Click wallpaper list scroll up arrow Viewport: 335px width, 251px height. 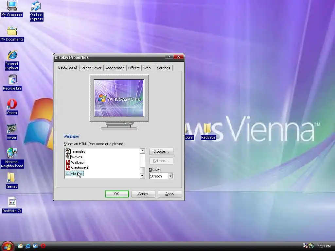(142, 151)
